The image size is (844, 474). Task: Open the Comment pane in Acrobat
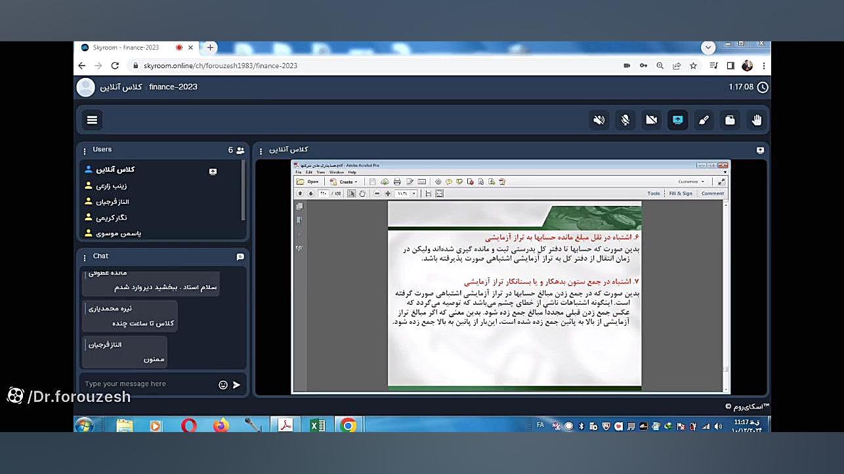point(713,193)
